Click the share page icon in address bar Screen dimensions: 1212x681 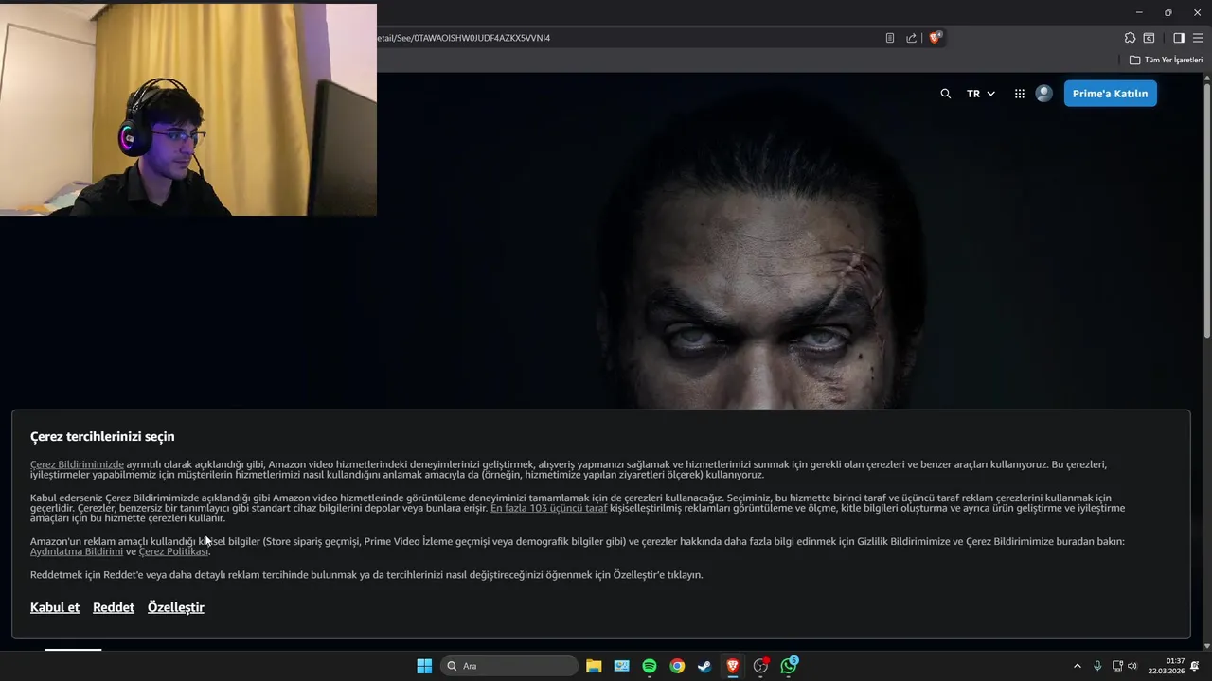click(912, 38)
